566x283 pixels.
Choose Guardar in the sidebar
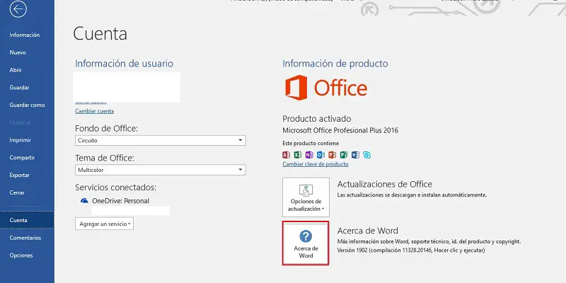(19, 87)
